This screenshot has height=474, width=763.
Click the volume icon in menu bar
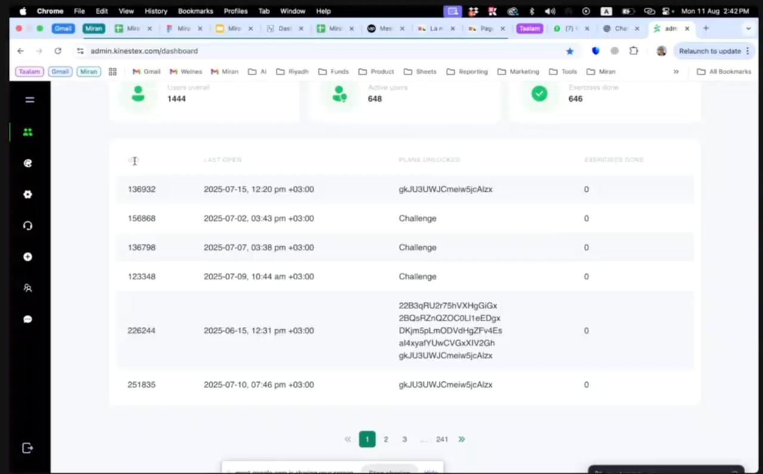click(x=550, y=11)
